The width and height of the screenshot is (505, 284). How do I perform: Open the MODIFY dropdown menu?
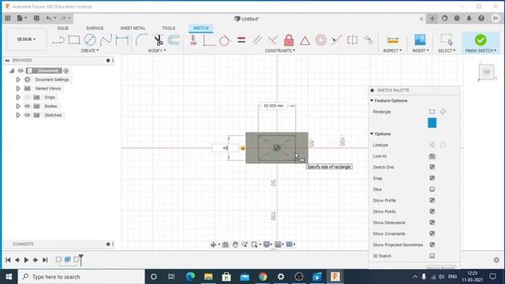point(157,50)
